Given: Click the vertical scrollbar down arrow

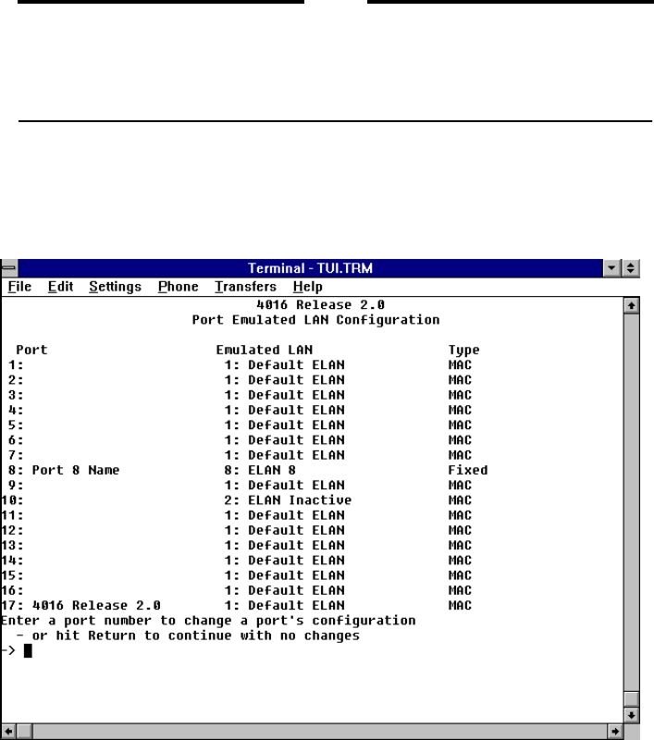Looking at the screenshot, I should pyautogui.click(x=632, y=714).
